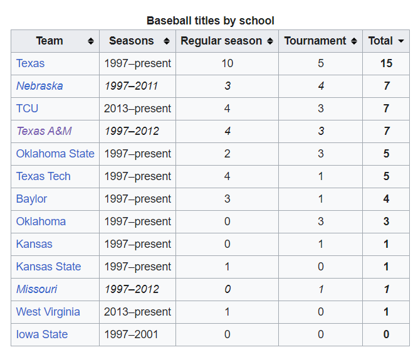Toggle the Total column descending arrow
Screen dimensions: 418x357
(401, 41)
